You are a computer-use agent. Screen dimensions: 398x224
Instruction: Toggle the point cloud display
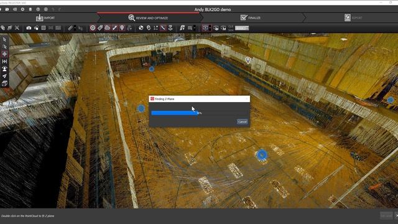108,28
